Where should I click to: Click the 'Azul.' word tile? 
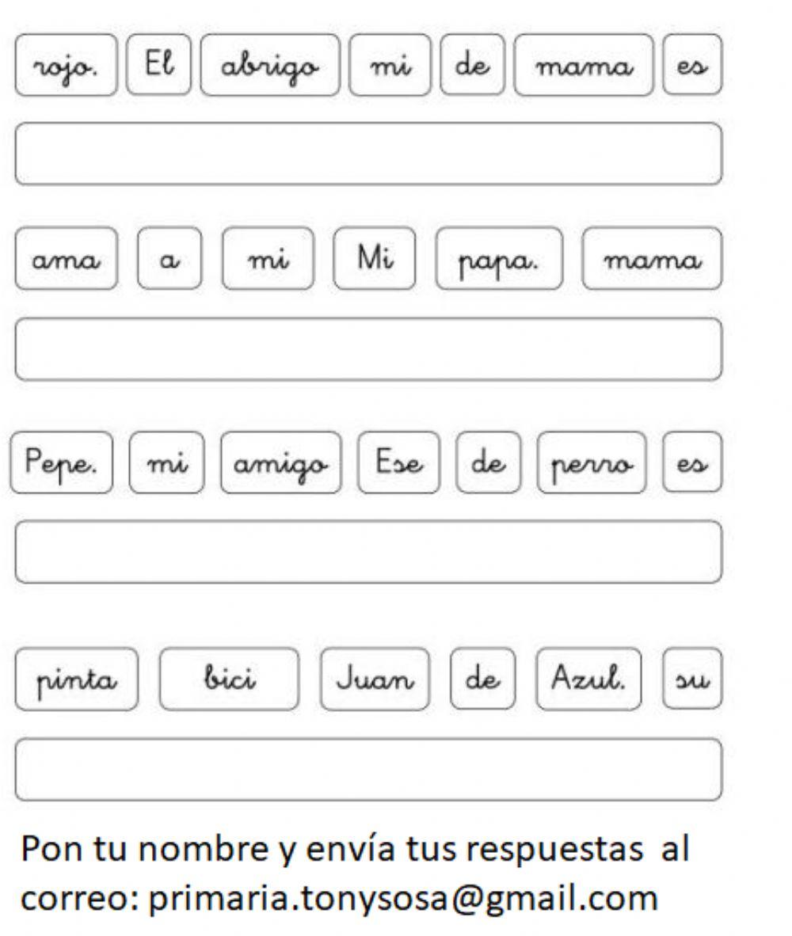pos(588,679)
